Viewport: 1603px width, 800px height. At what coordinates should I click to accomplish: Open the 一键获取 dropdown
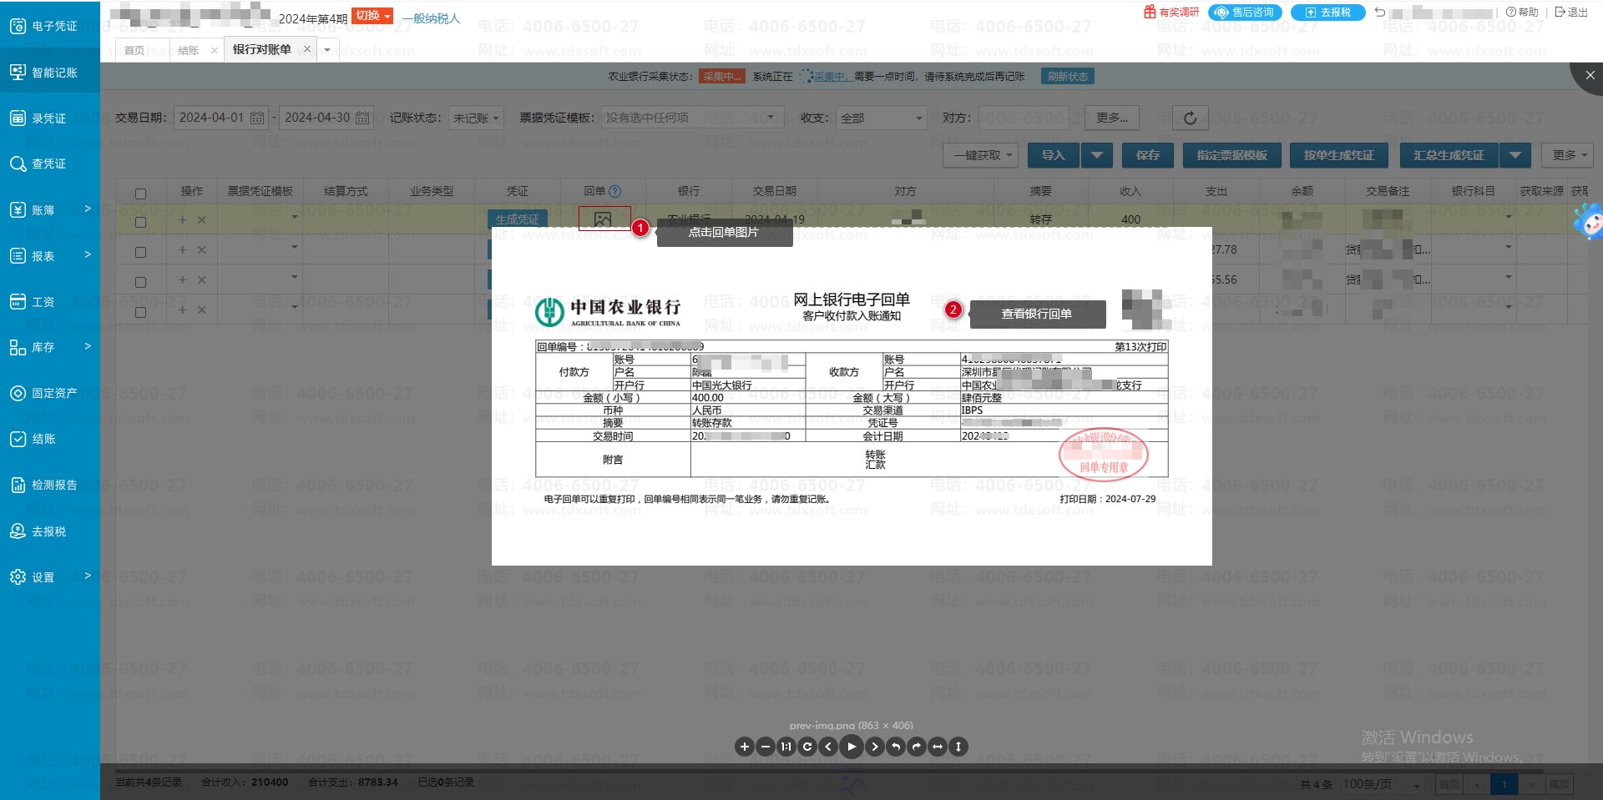click(x=982, y=155)
